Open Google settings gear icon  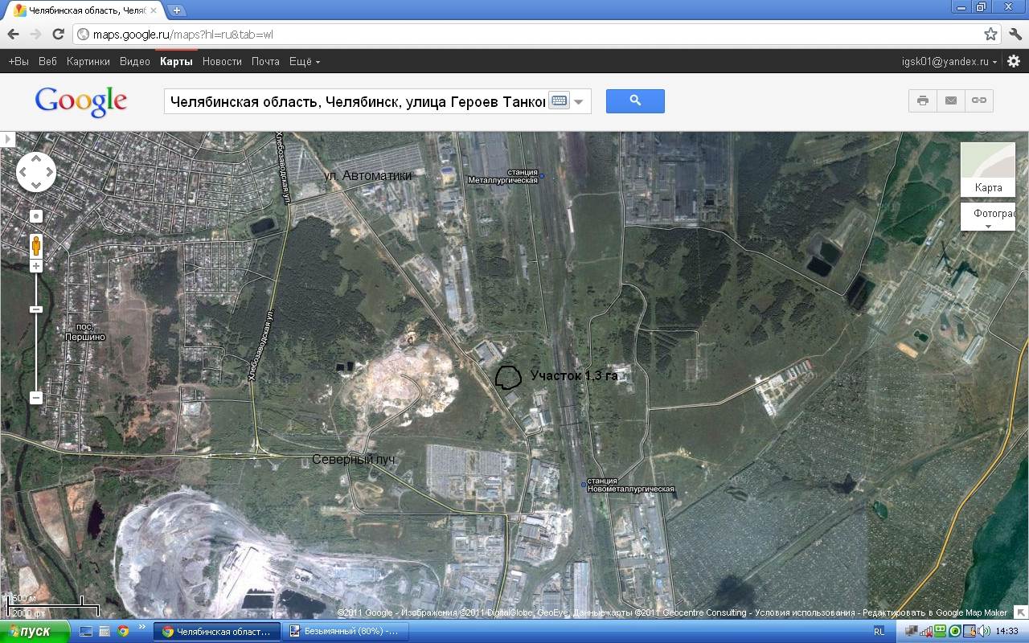(1014, 61)
